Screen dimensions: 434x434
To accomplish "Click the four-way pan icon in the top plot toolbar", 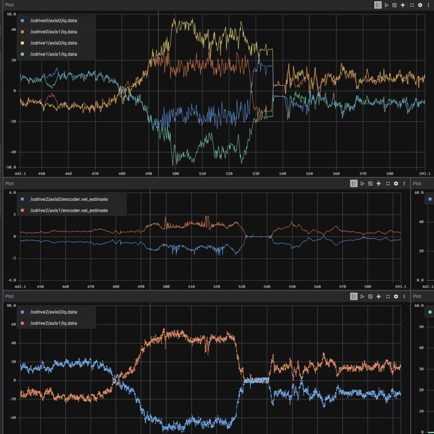I will [403, 5].
